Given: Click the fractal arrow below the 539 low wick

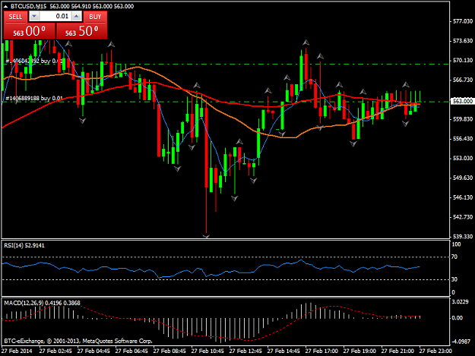Looking at the screenshot, I should (206, 236).
